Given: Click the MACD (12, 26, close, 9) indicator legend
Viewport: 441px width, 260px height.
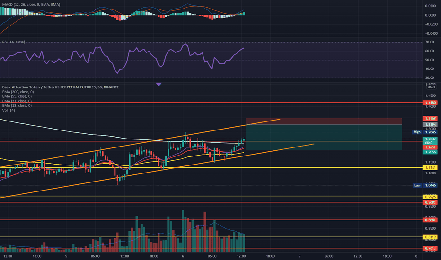Looking at the screenshot, I should point(31,5).
